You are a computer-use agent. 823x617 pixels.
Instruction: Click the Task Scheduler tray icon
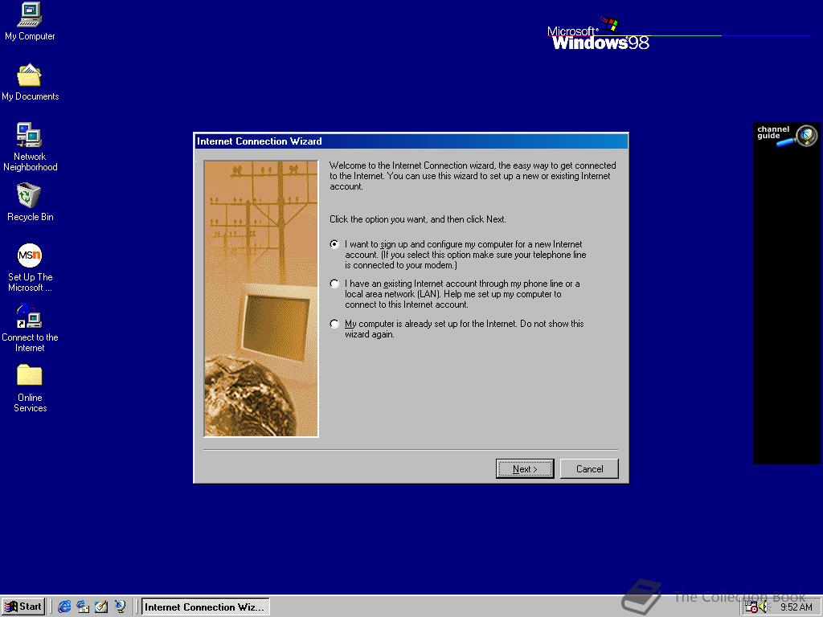tap(751, 607)
